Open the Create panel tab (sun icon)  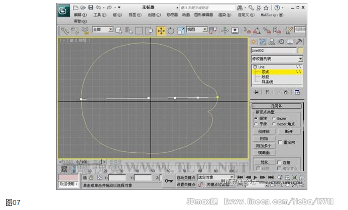254,42
